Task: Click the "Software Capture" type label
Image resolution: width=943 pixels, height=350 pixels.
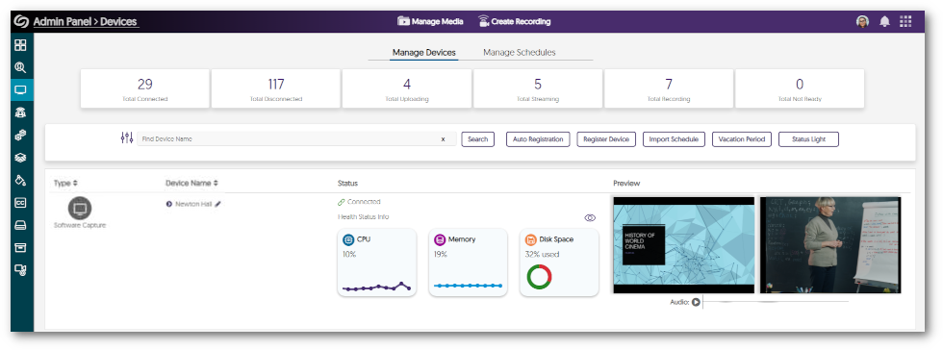Action: pos(80,226)
